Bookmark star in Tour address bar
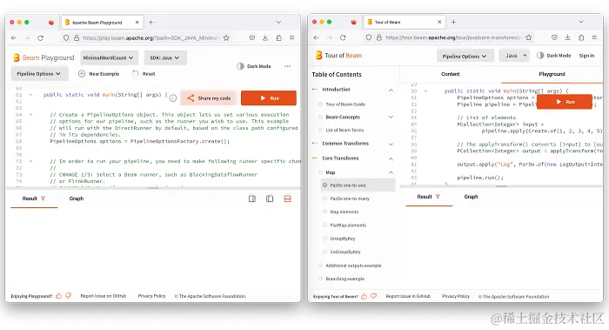 click(x=529, y=37)
